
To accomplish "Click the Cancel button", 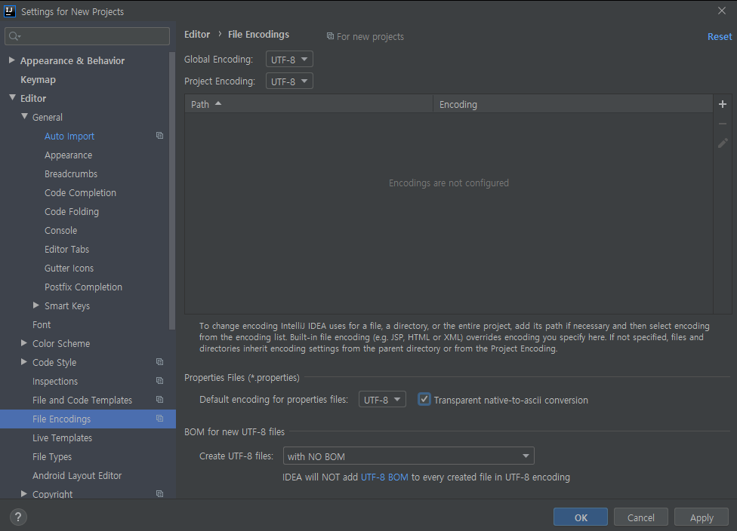I will pos(640,517).
